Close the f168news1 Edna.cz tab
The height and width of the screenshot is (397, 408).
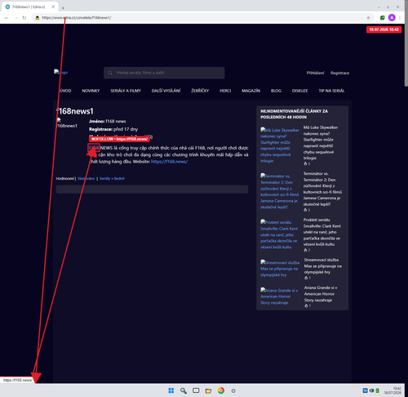pos(53,7)
